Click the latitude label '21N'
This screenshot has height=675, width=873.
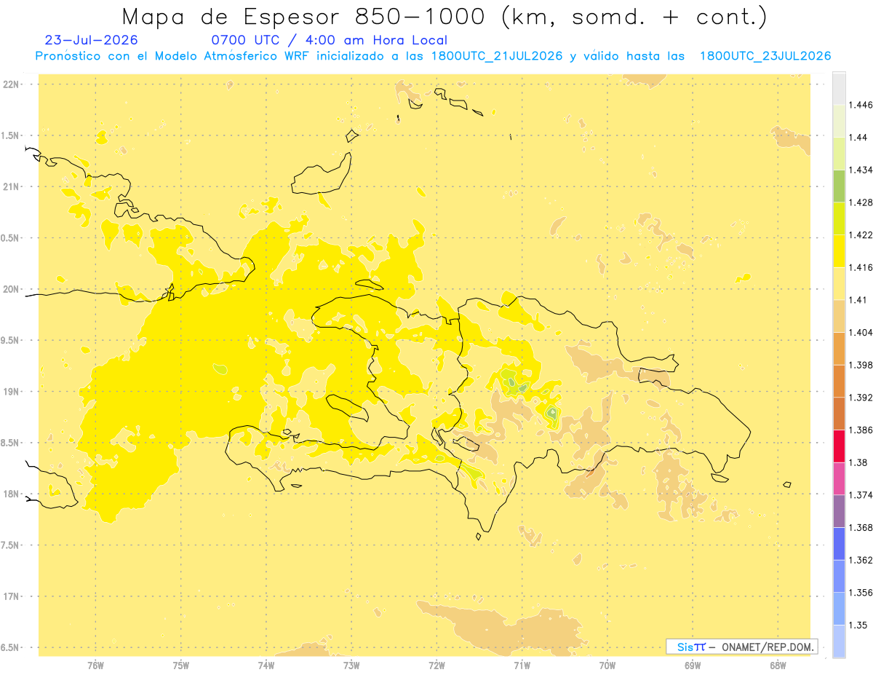tap(12, 186)
